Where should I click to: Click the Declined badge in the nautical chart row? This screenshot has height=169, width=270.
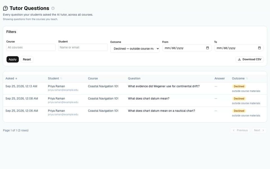(239, 111)
